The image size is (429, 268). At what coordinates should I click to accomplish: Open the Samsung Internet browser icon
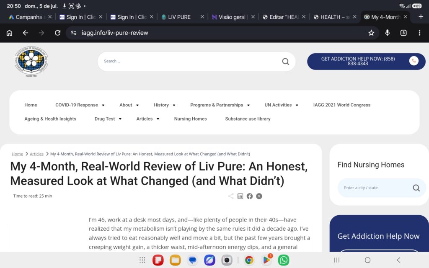pos(209,260)
